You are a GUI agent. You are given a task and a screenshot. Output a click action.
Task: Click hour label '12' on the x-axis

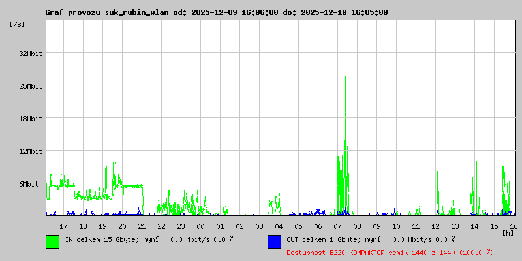(435, 226)
